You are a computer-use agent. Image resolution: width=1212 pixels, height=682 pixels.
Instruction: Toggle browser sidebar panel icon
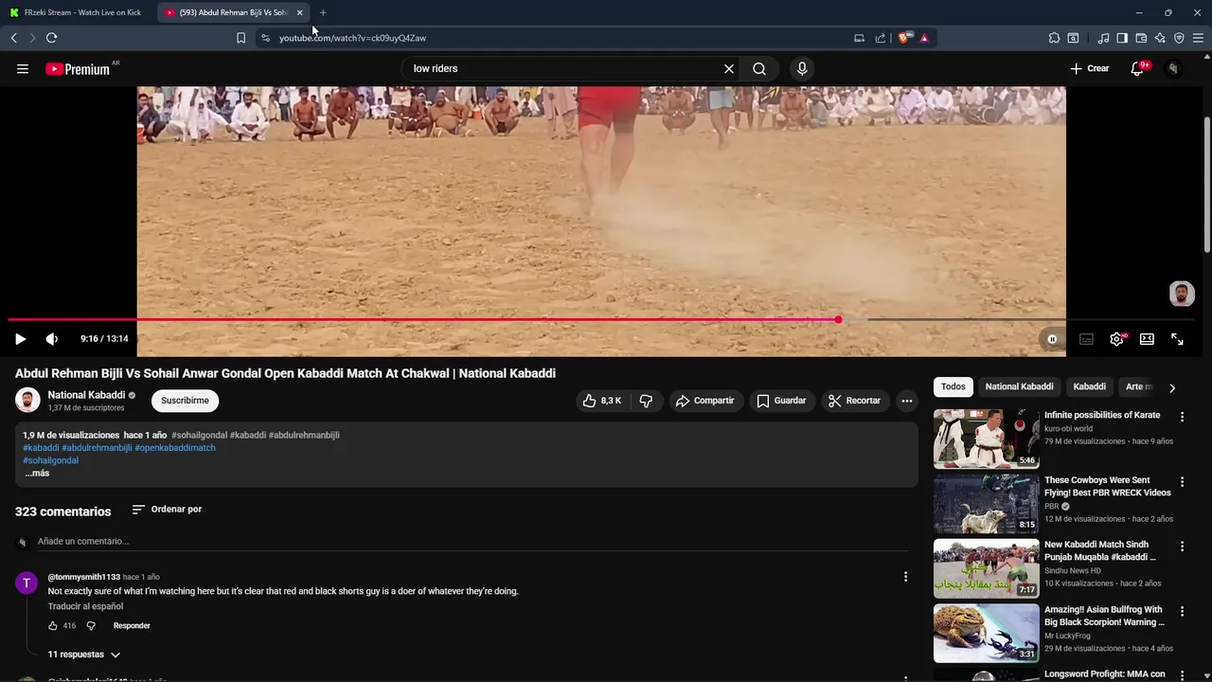pos(1122,38)
